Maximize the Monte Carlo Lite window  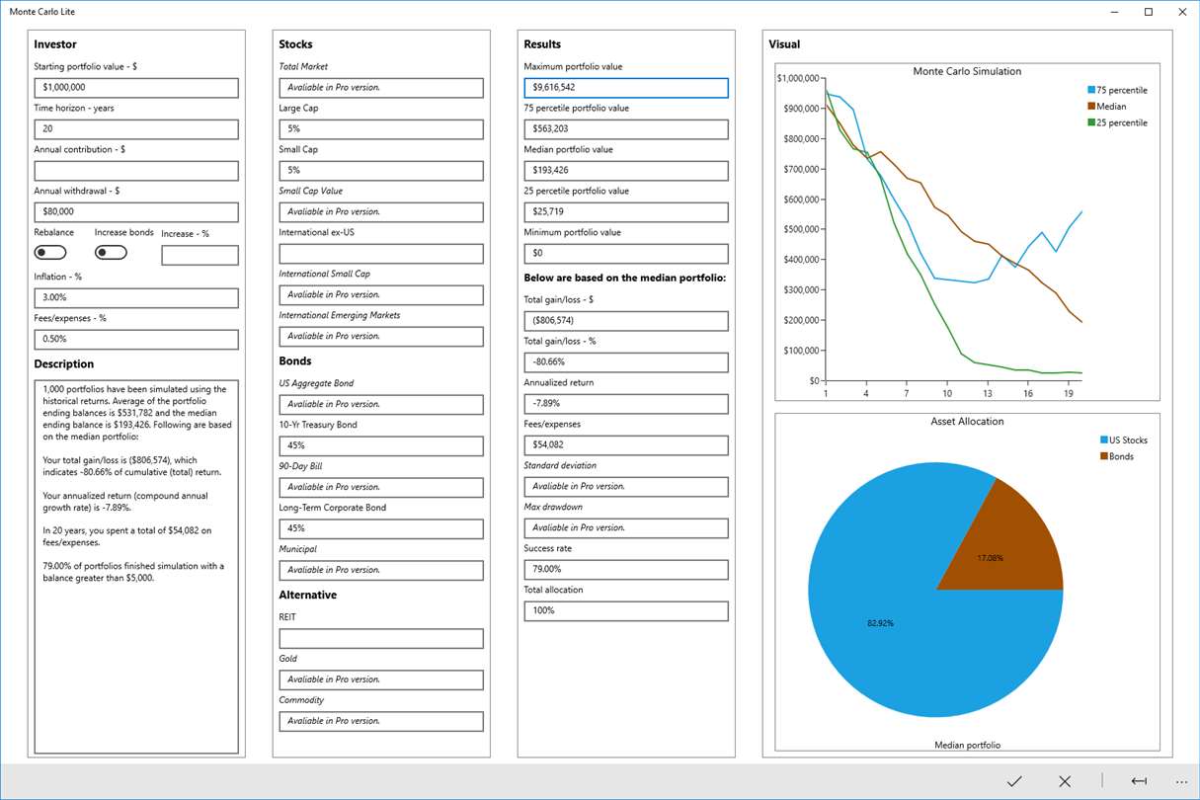[x=1149, y=12]
